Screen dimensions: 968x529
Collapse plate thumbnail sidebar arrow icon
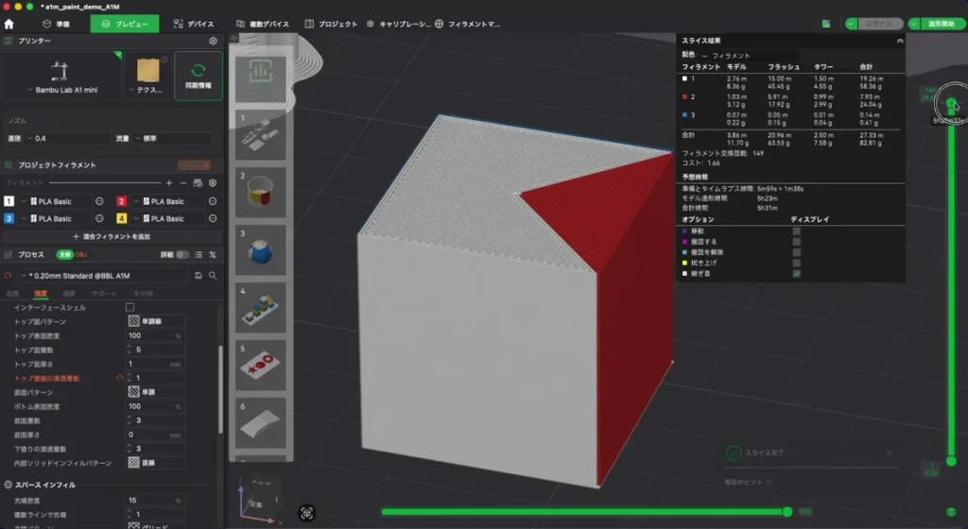coord(234,38)
